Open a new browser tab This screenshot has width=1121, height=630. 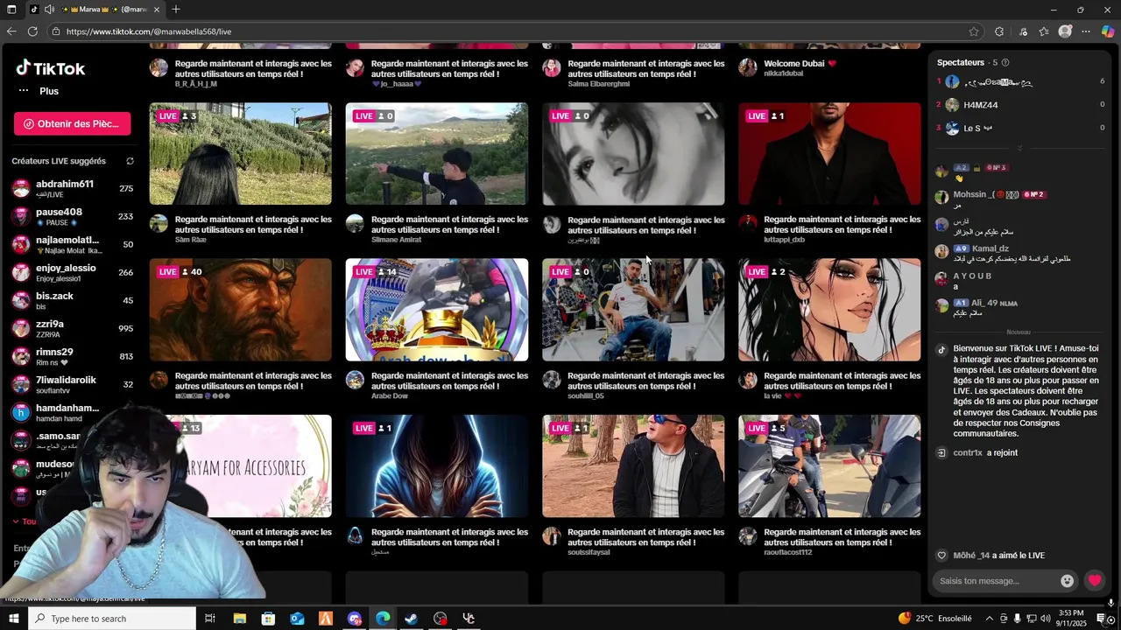pyautogui.click(x=176, y=10)
